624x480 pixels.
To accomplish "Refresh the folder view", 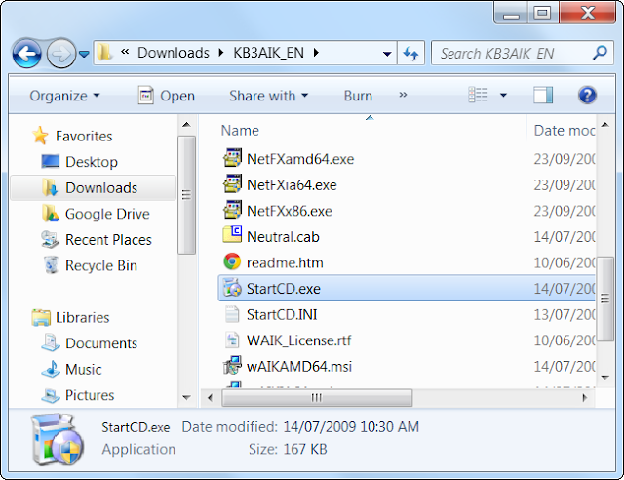I will click(x=410, y=53).
